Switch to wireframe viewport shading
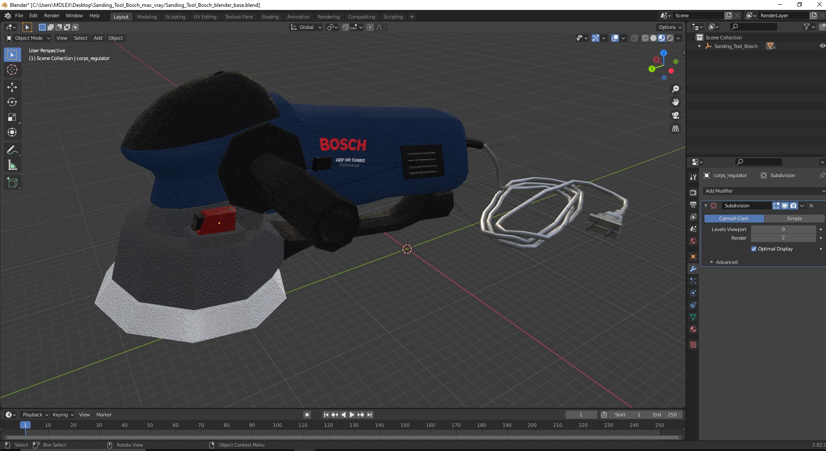 coord(645,38)
